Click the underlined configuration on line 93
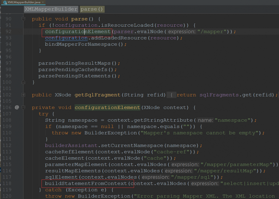Viewport: 279px width, 199px height. pos(66,38)
